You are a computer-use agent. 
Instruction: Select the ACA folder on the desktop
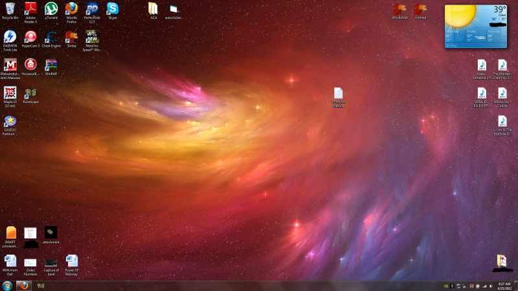[x=153, y=9]
